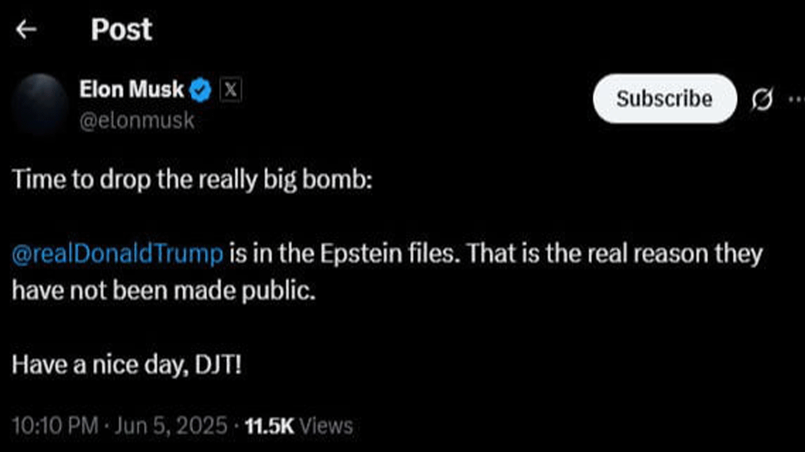Click the X affiliation badge beside the name
805x452 pixels.
[231, 90]
